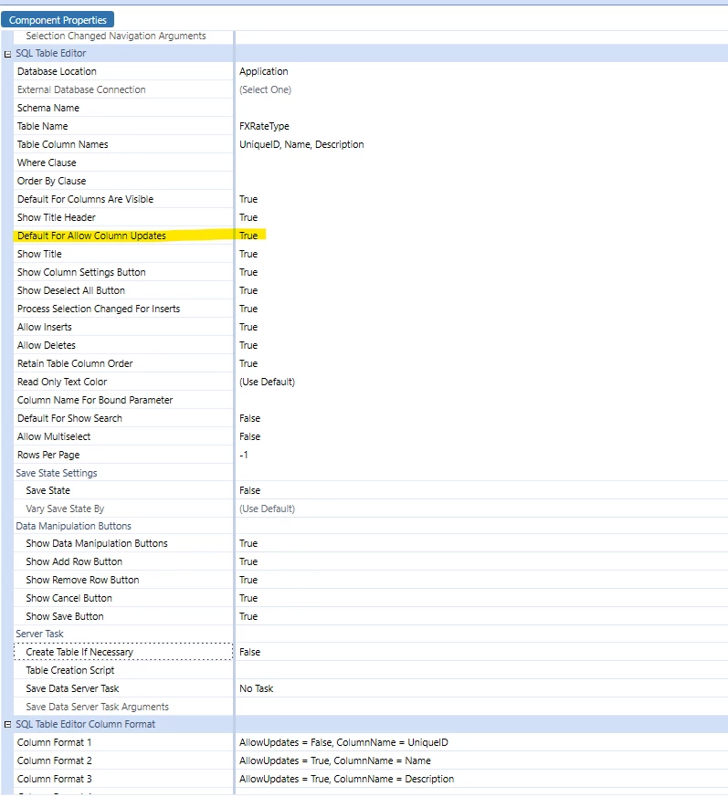Click the Rows Per Page -1 value
728x797 pixels.
pyautogui.click(x=244, y=456)
